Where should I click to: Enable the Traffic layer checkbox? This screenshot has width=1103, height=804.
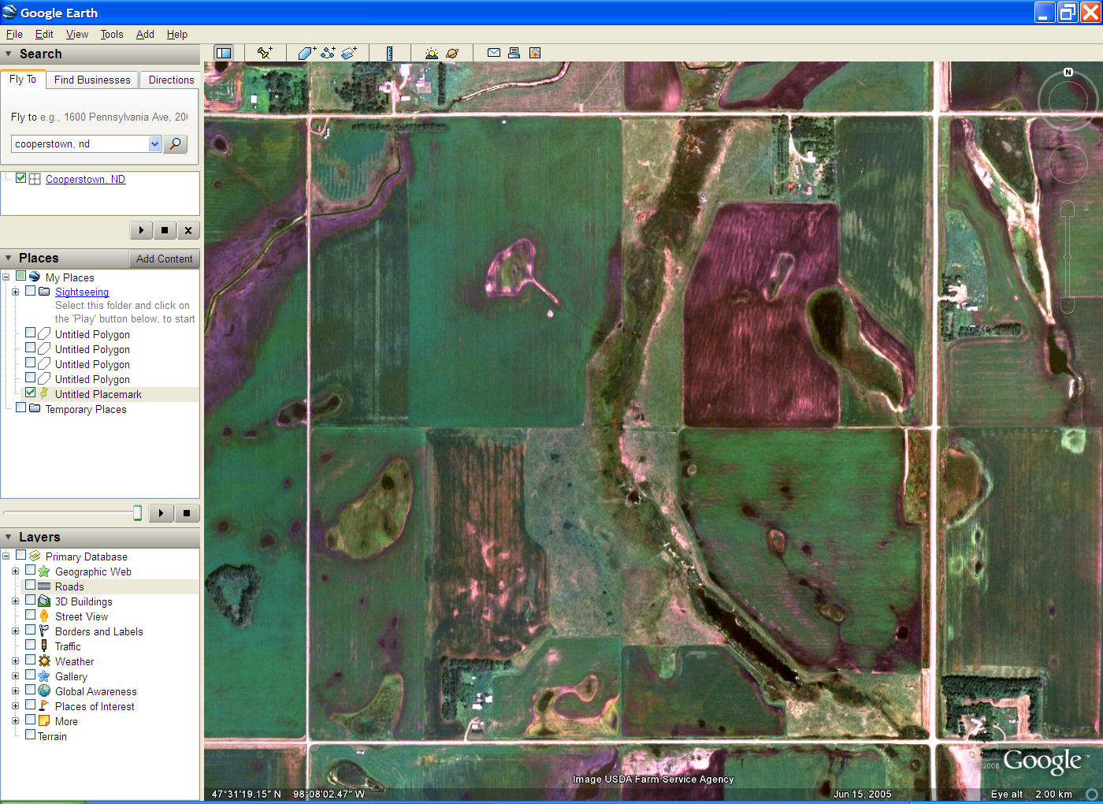pos(30,645)
